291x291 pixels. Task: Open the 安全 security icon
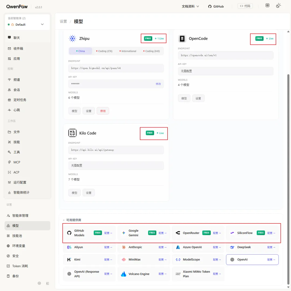(x=8, y=256)
